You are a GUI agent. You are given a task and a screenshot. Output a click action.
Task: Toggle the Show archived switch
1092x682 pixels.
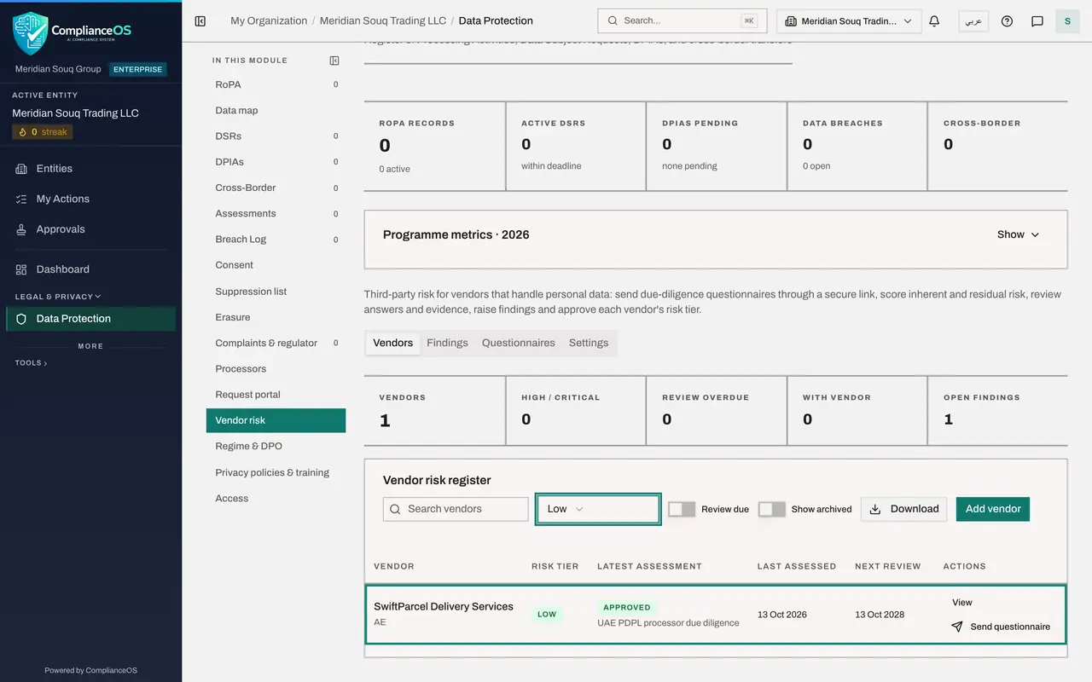click(x=772, y=509)
